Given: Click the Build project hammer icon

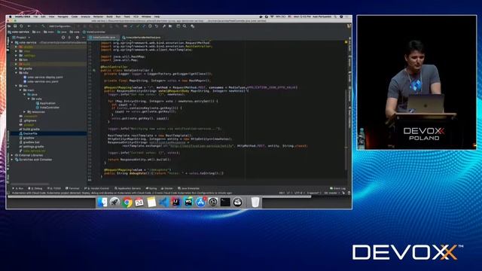Looking at the screenshot, I should tap(44, 26).
